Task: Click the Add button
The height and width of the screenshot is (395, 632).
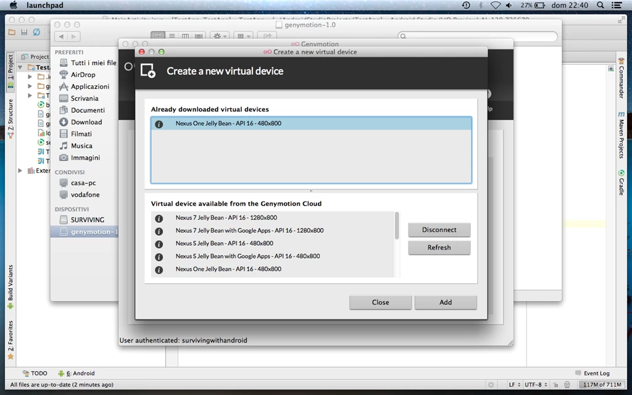Action: click(x=446, y=302)
